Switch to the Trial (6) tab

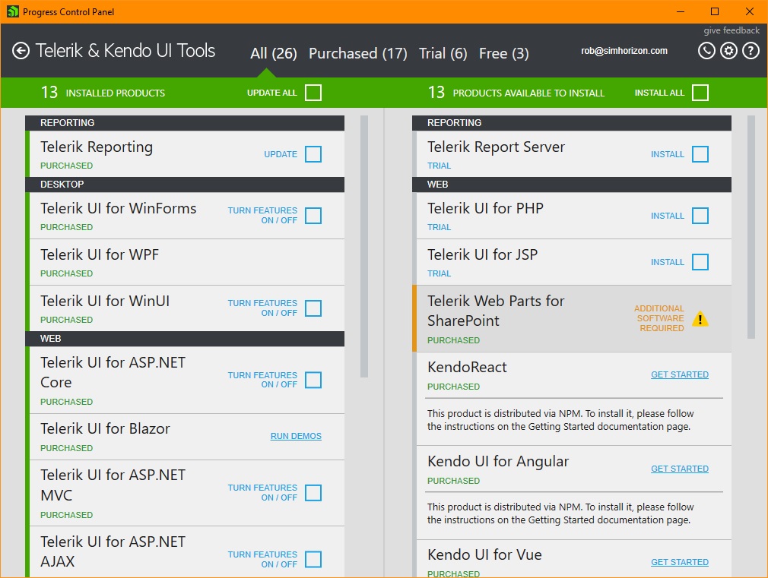point(443,53)
